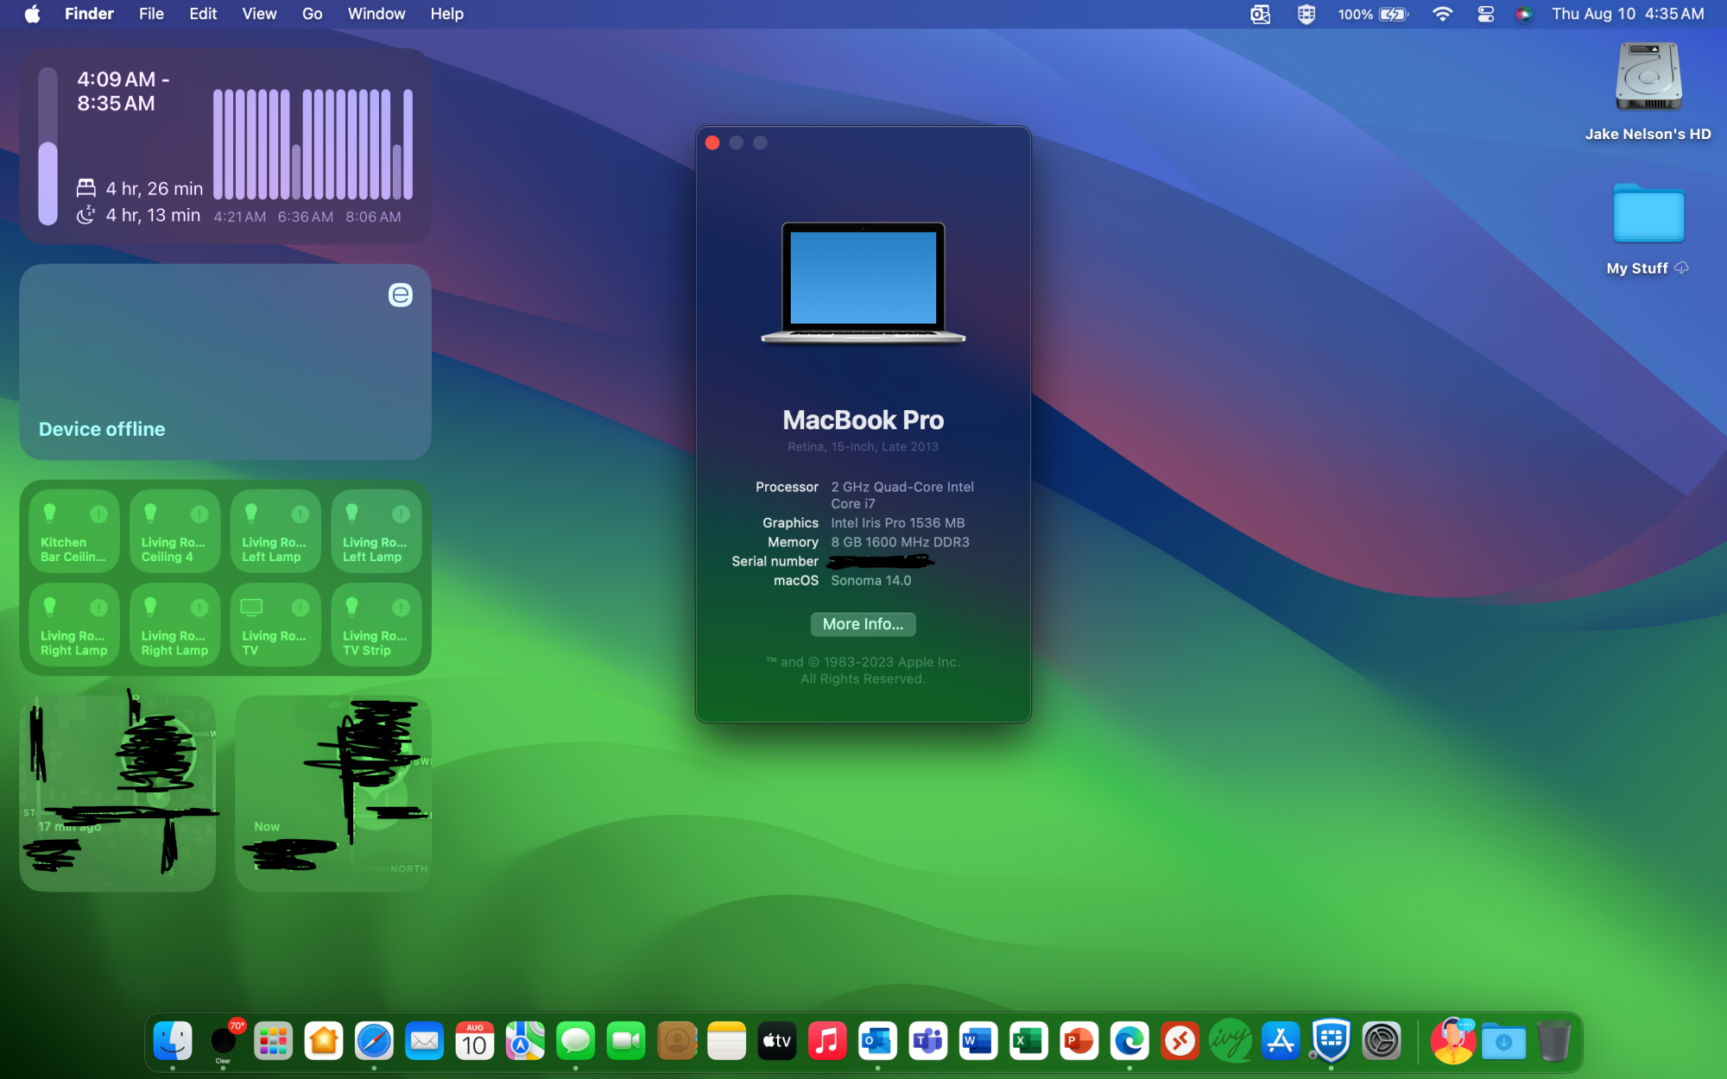Screen dimensions: 1727x1079
Task: Open red remote desktop app in Dock
Action: [1180, 1041]
